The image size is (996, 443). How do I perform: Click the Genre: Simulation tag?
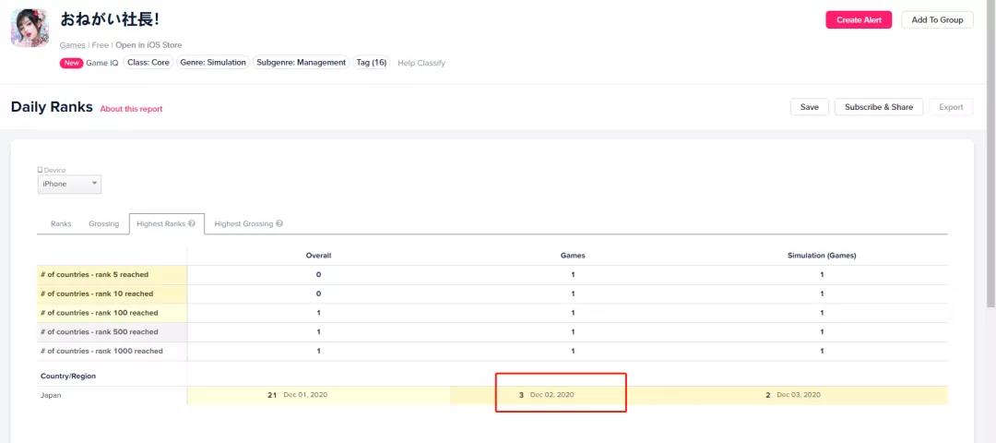[x=213, y=63]
